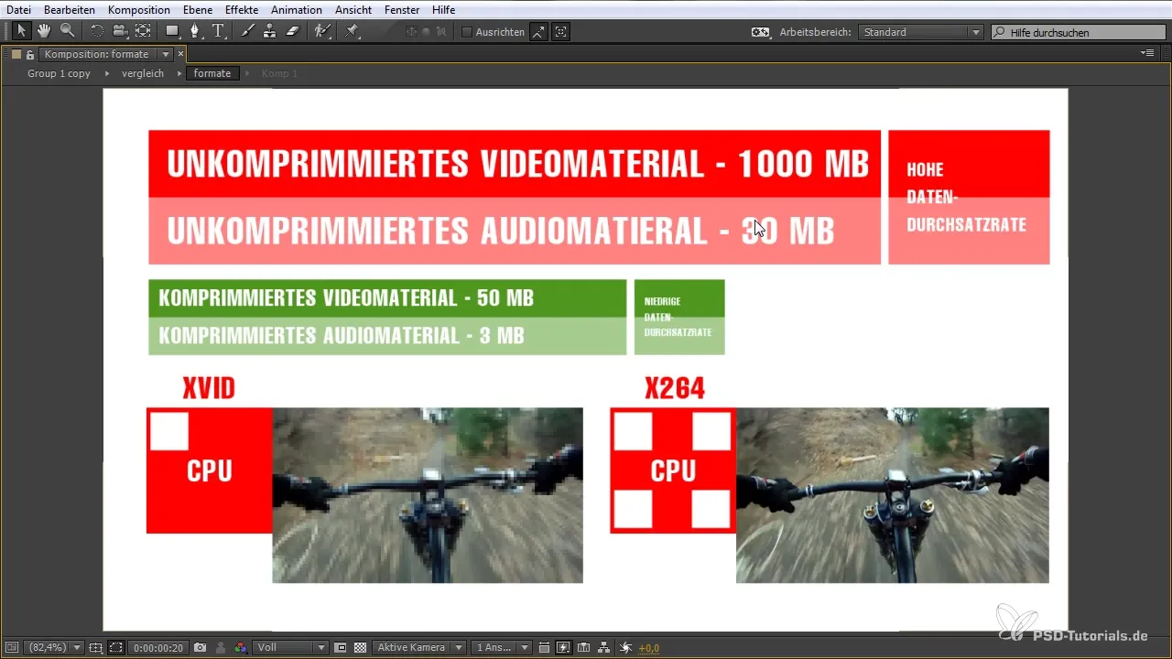Viewport: 1172px width, 659px height.
Task: Select the formate breadcrumb
Action: click(x=212, y=73)
